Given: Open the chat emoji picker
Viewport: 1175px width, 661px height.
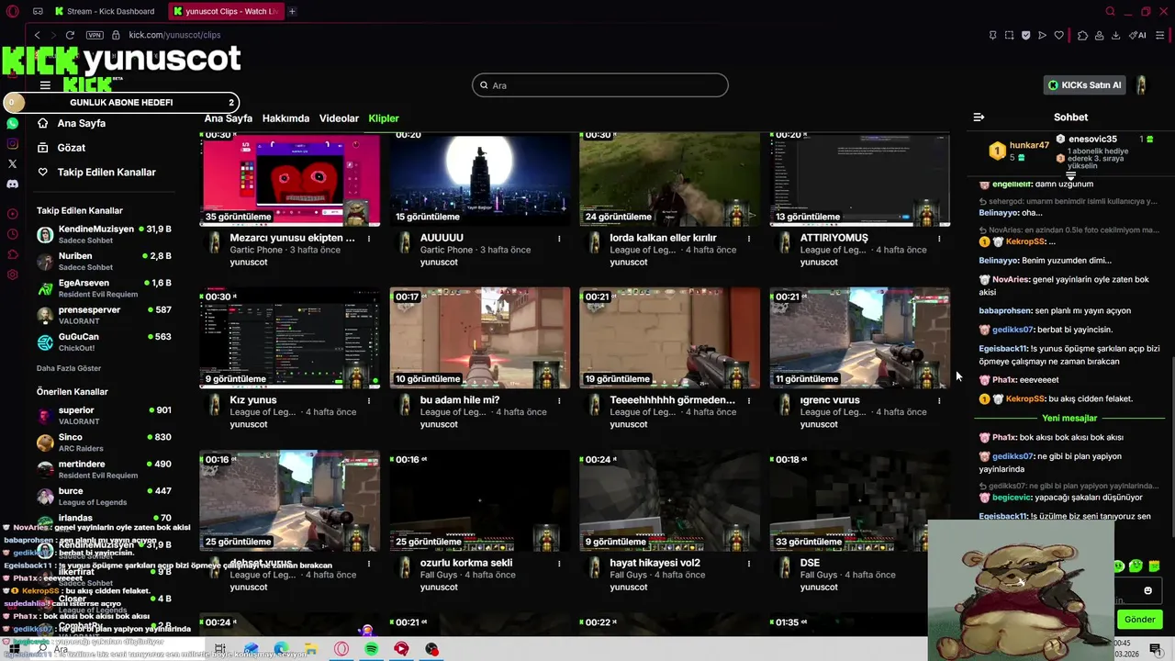Looking at the screenshot, I should click(x=1147, y=591).
